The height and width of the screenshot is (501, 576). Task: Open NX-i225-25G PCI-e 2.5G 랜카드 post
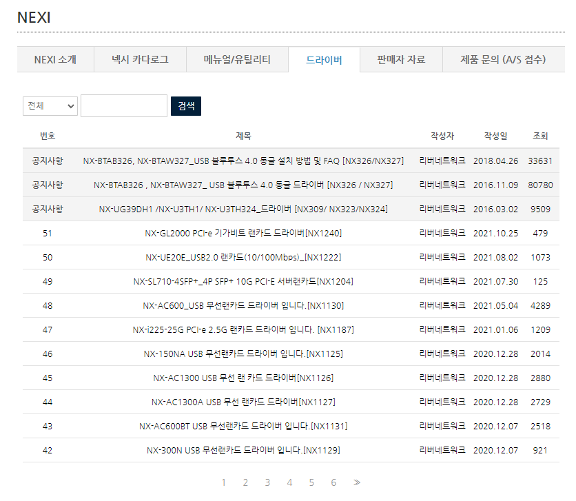(x=243, y=330)
